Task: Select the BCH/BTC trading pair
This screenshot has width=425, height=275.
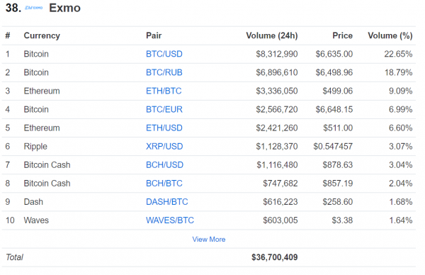Action: click(x=164, y=184)
